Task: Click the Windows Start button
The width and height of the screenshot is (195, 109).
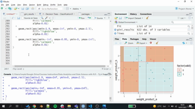Action: coord(3,106)
